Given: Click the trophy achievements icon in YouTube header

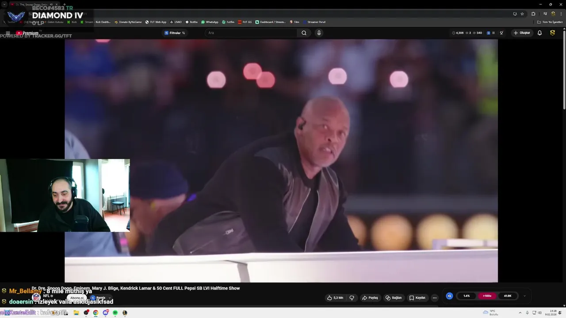Looking at the screenshot, I should tap(501, 33).
